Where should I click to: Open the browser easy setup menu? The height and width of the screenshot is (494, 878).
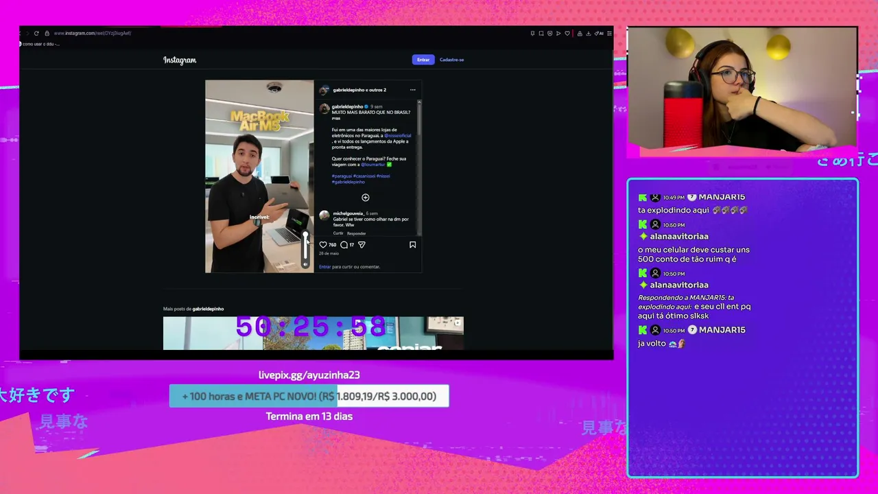[609, 33]
